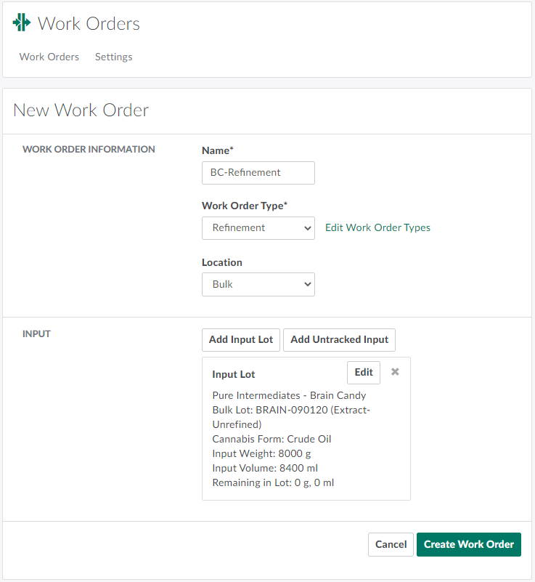Screen dimensions: 535x582
Task: Click the Input Lot card title
Action: (x=234, y=374)
